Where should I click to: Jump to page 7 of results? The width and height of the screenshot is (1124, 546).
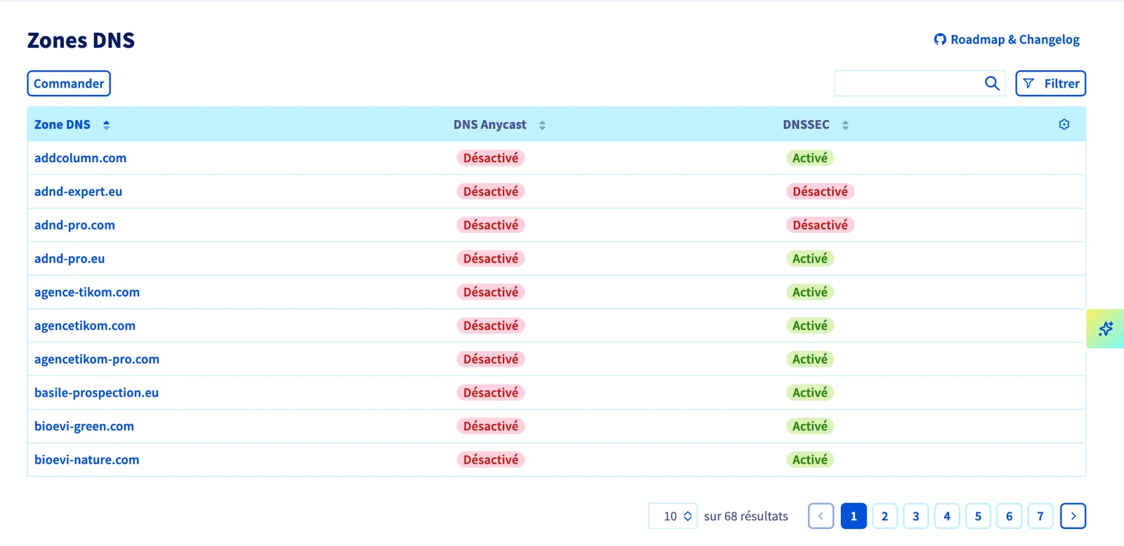(x=1040, y=517)
